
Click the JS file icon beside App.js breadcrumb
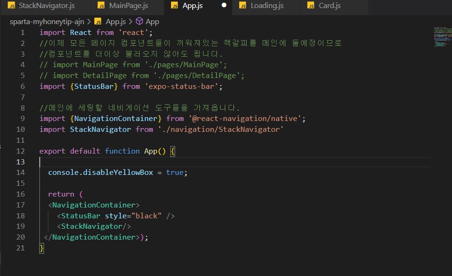97,21
